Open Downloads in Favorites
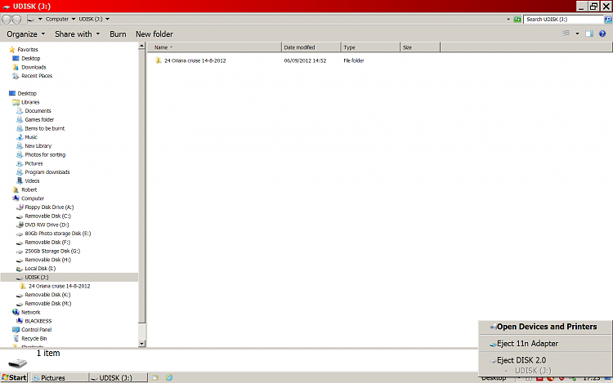 (34, 67)
